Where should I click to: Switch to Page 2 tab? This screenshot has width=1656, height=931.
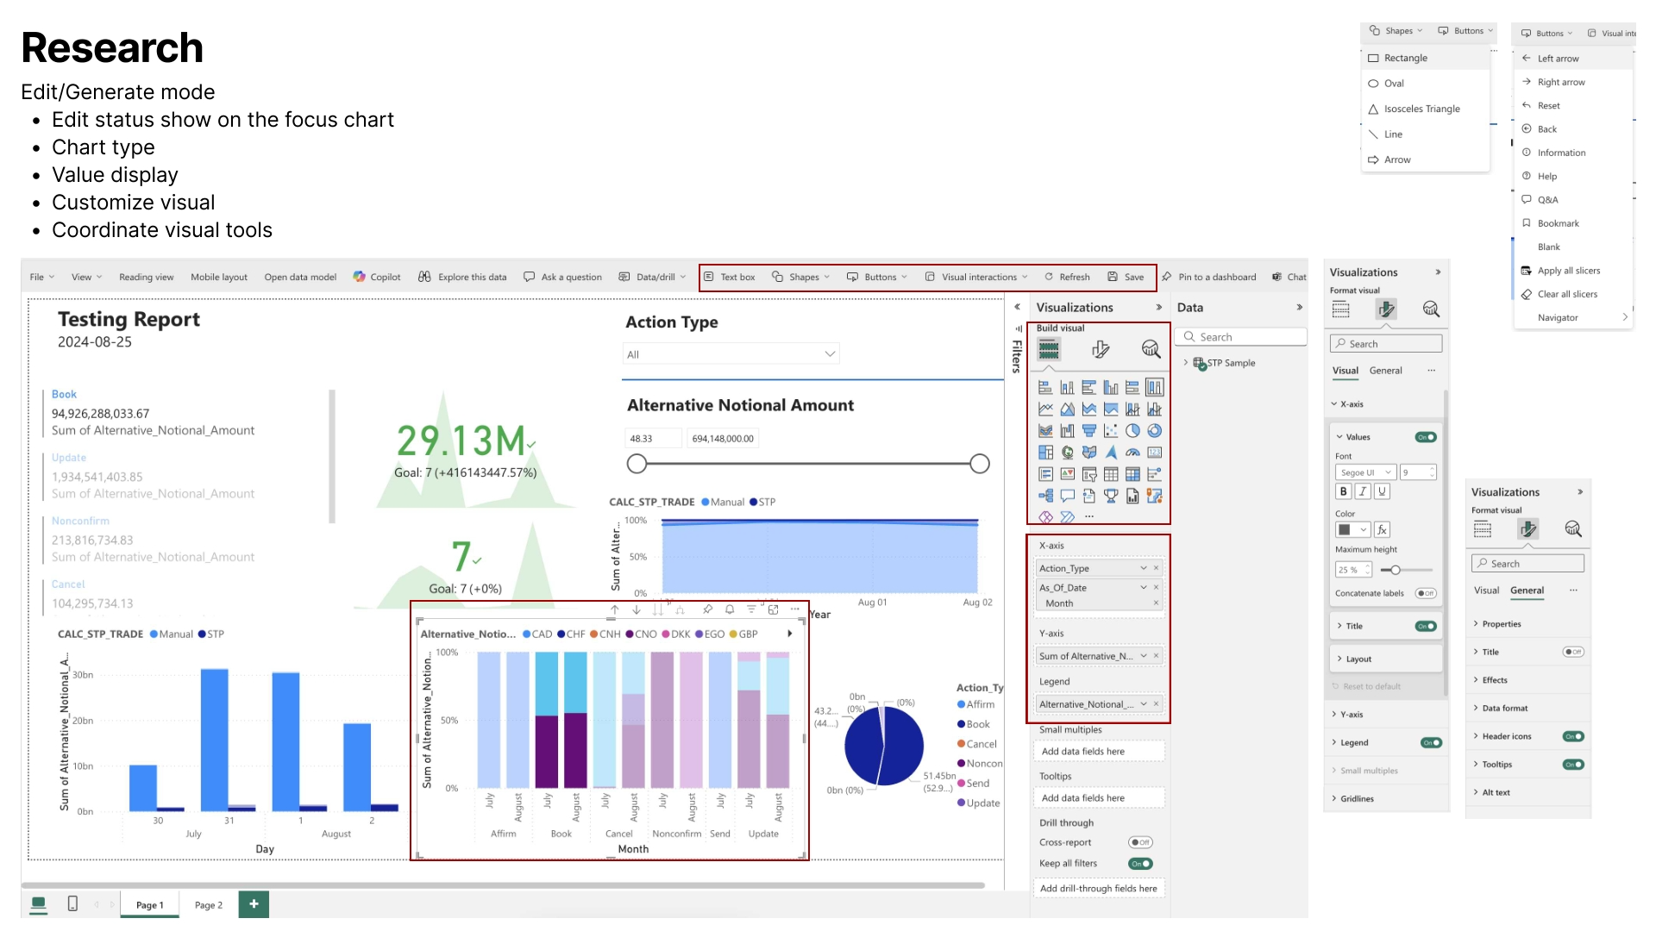[208, 905]
